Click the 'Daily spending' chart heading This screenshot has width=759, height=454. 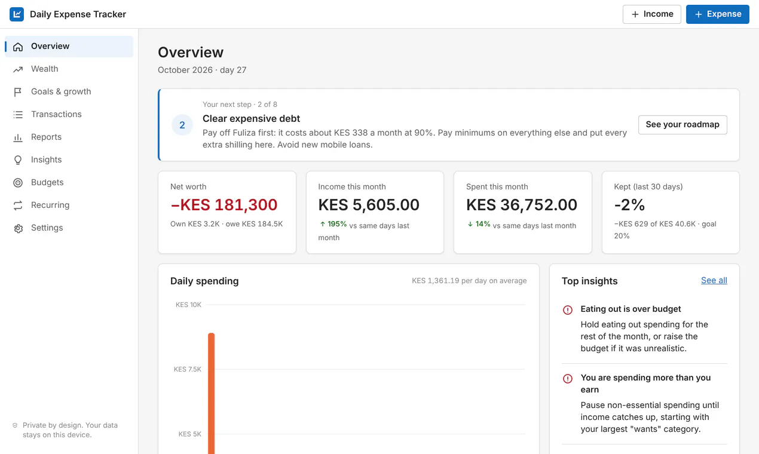(204, 281)
